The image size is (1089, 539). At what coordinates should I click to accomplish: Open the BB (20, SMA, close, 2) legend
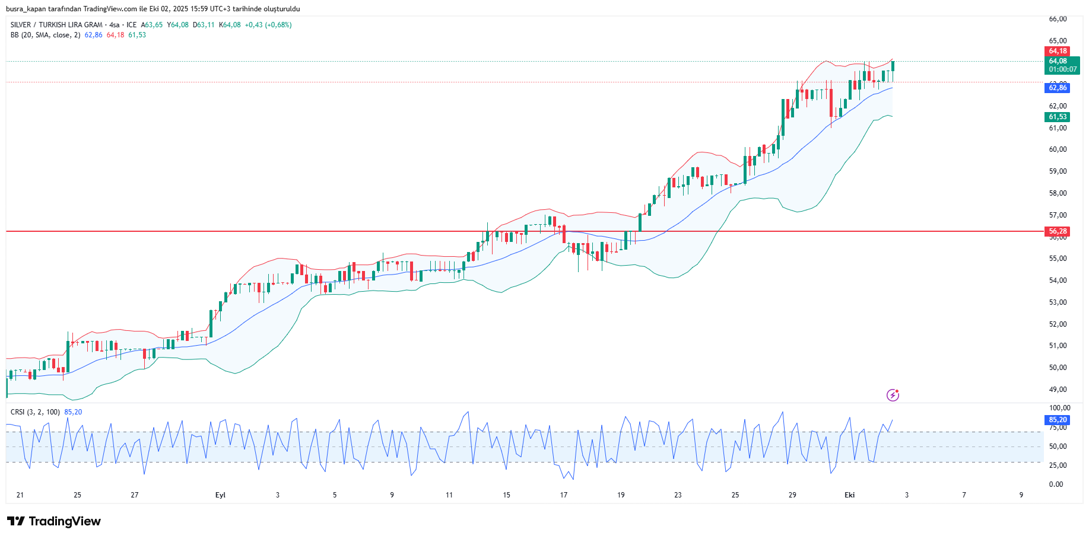(x=45, y=35)
